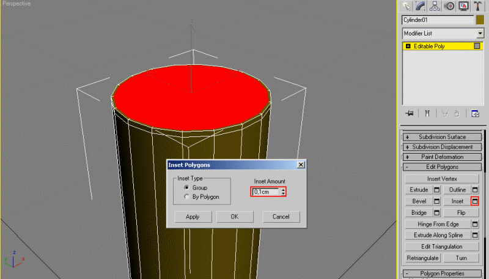This screenshot has height=279, width=489.
Task: Click the Bridge button
Action: pos(419,213)
